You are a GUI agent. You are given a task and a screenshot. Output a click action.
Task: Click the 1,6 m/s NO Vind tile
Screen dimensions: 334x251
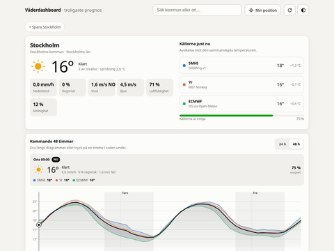point(102,87)
